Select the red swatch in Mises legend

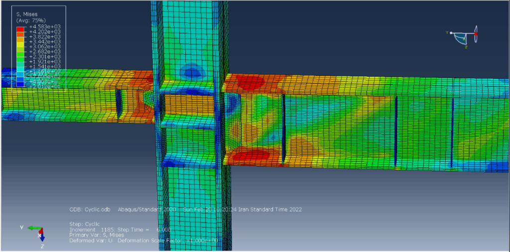pyautogui.click(x=20, y=29)
